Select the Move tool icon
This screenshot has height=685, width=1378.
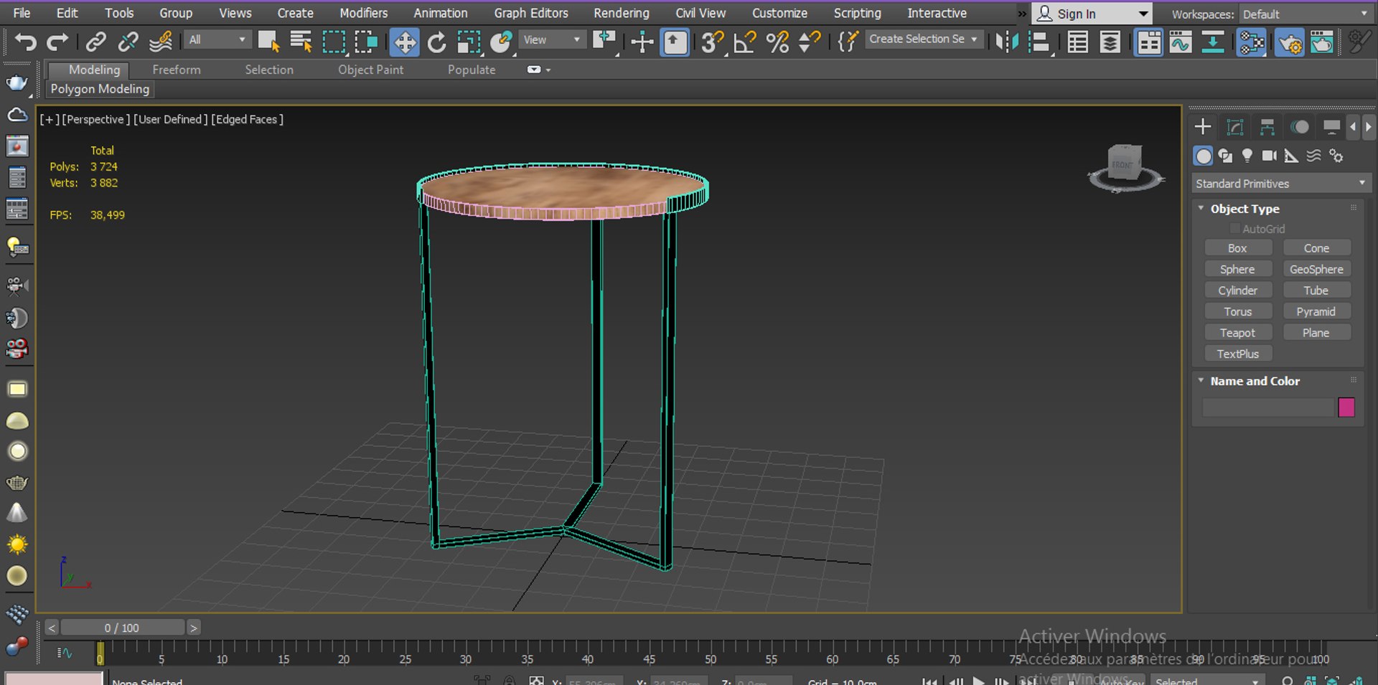(x=405, y=42)
